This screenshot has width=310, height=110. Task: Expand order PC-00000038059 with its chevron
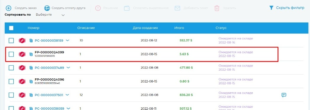[68, 108]
